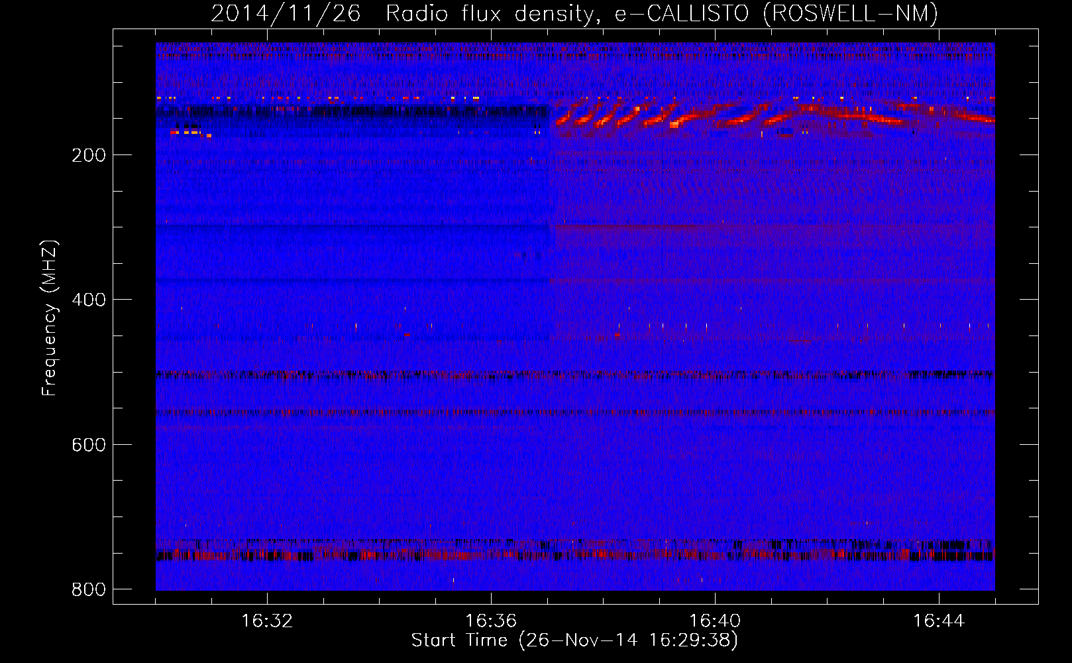Select the 'Frequency (MHZ)' y-axis label
This screenshot has height=663, width=1072.
point(50,318)
